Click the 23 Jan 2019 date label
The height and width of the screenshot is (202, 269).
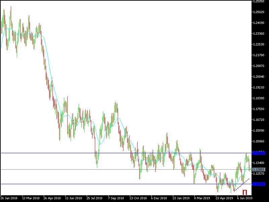181,198
